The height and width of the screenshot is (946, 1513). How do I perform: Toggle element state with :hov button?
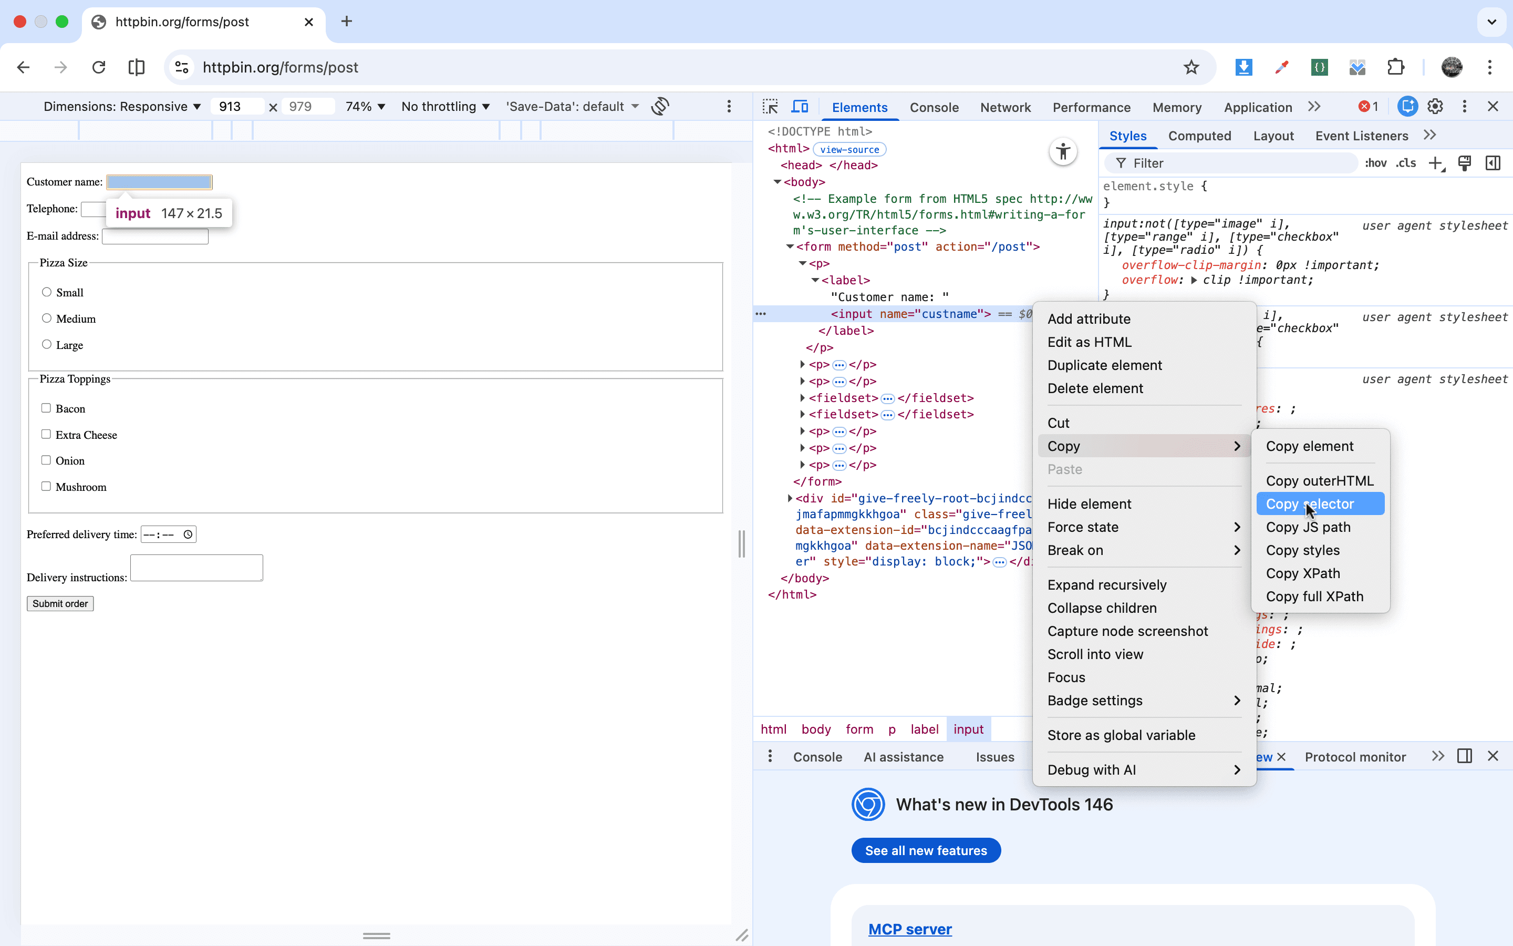pos(1375,163)
